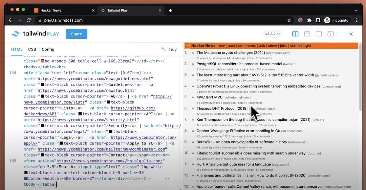Click line number 165 in editor gutter
This screenshot has height=190, width=366.
pos(12,161)
